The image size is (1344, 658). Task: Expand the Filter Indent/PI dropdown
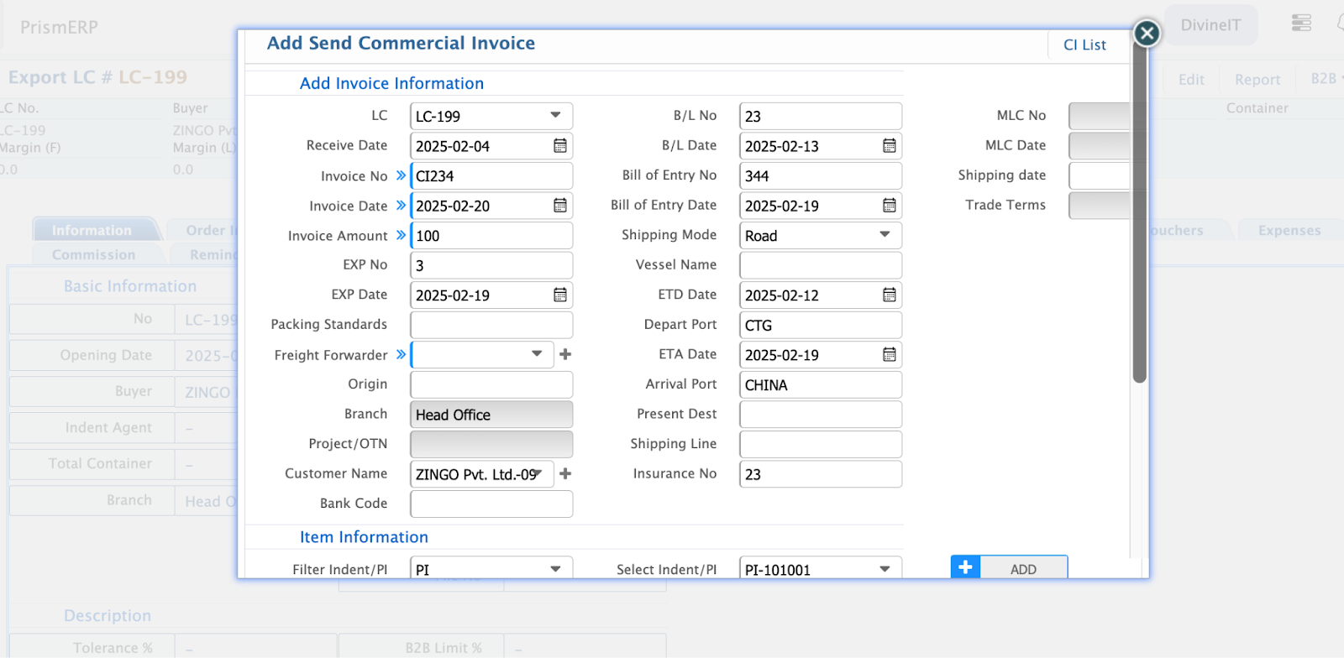point(555,569)
